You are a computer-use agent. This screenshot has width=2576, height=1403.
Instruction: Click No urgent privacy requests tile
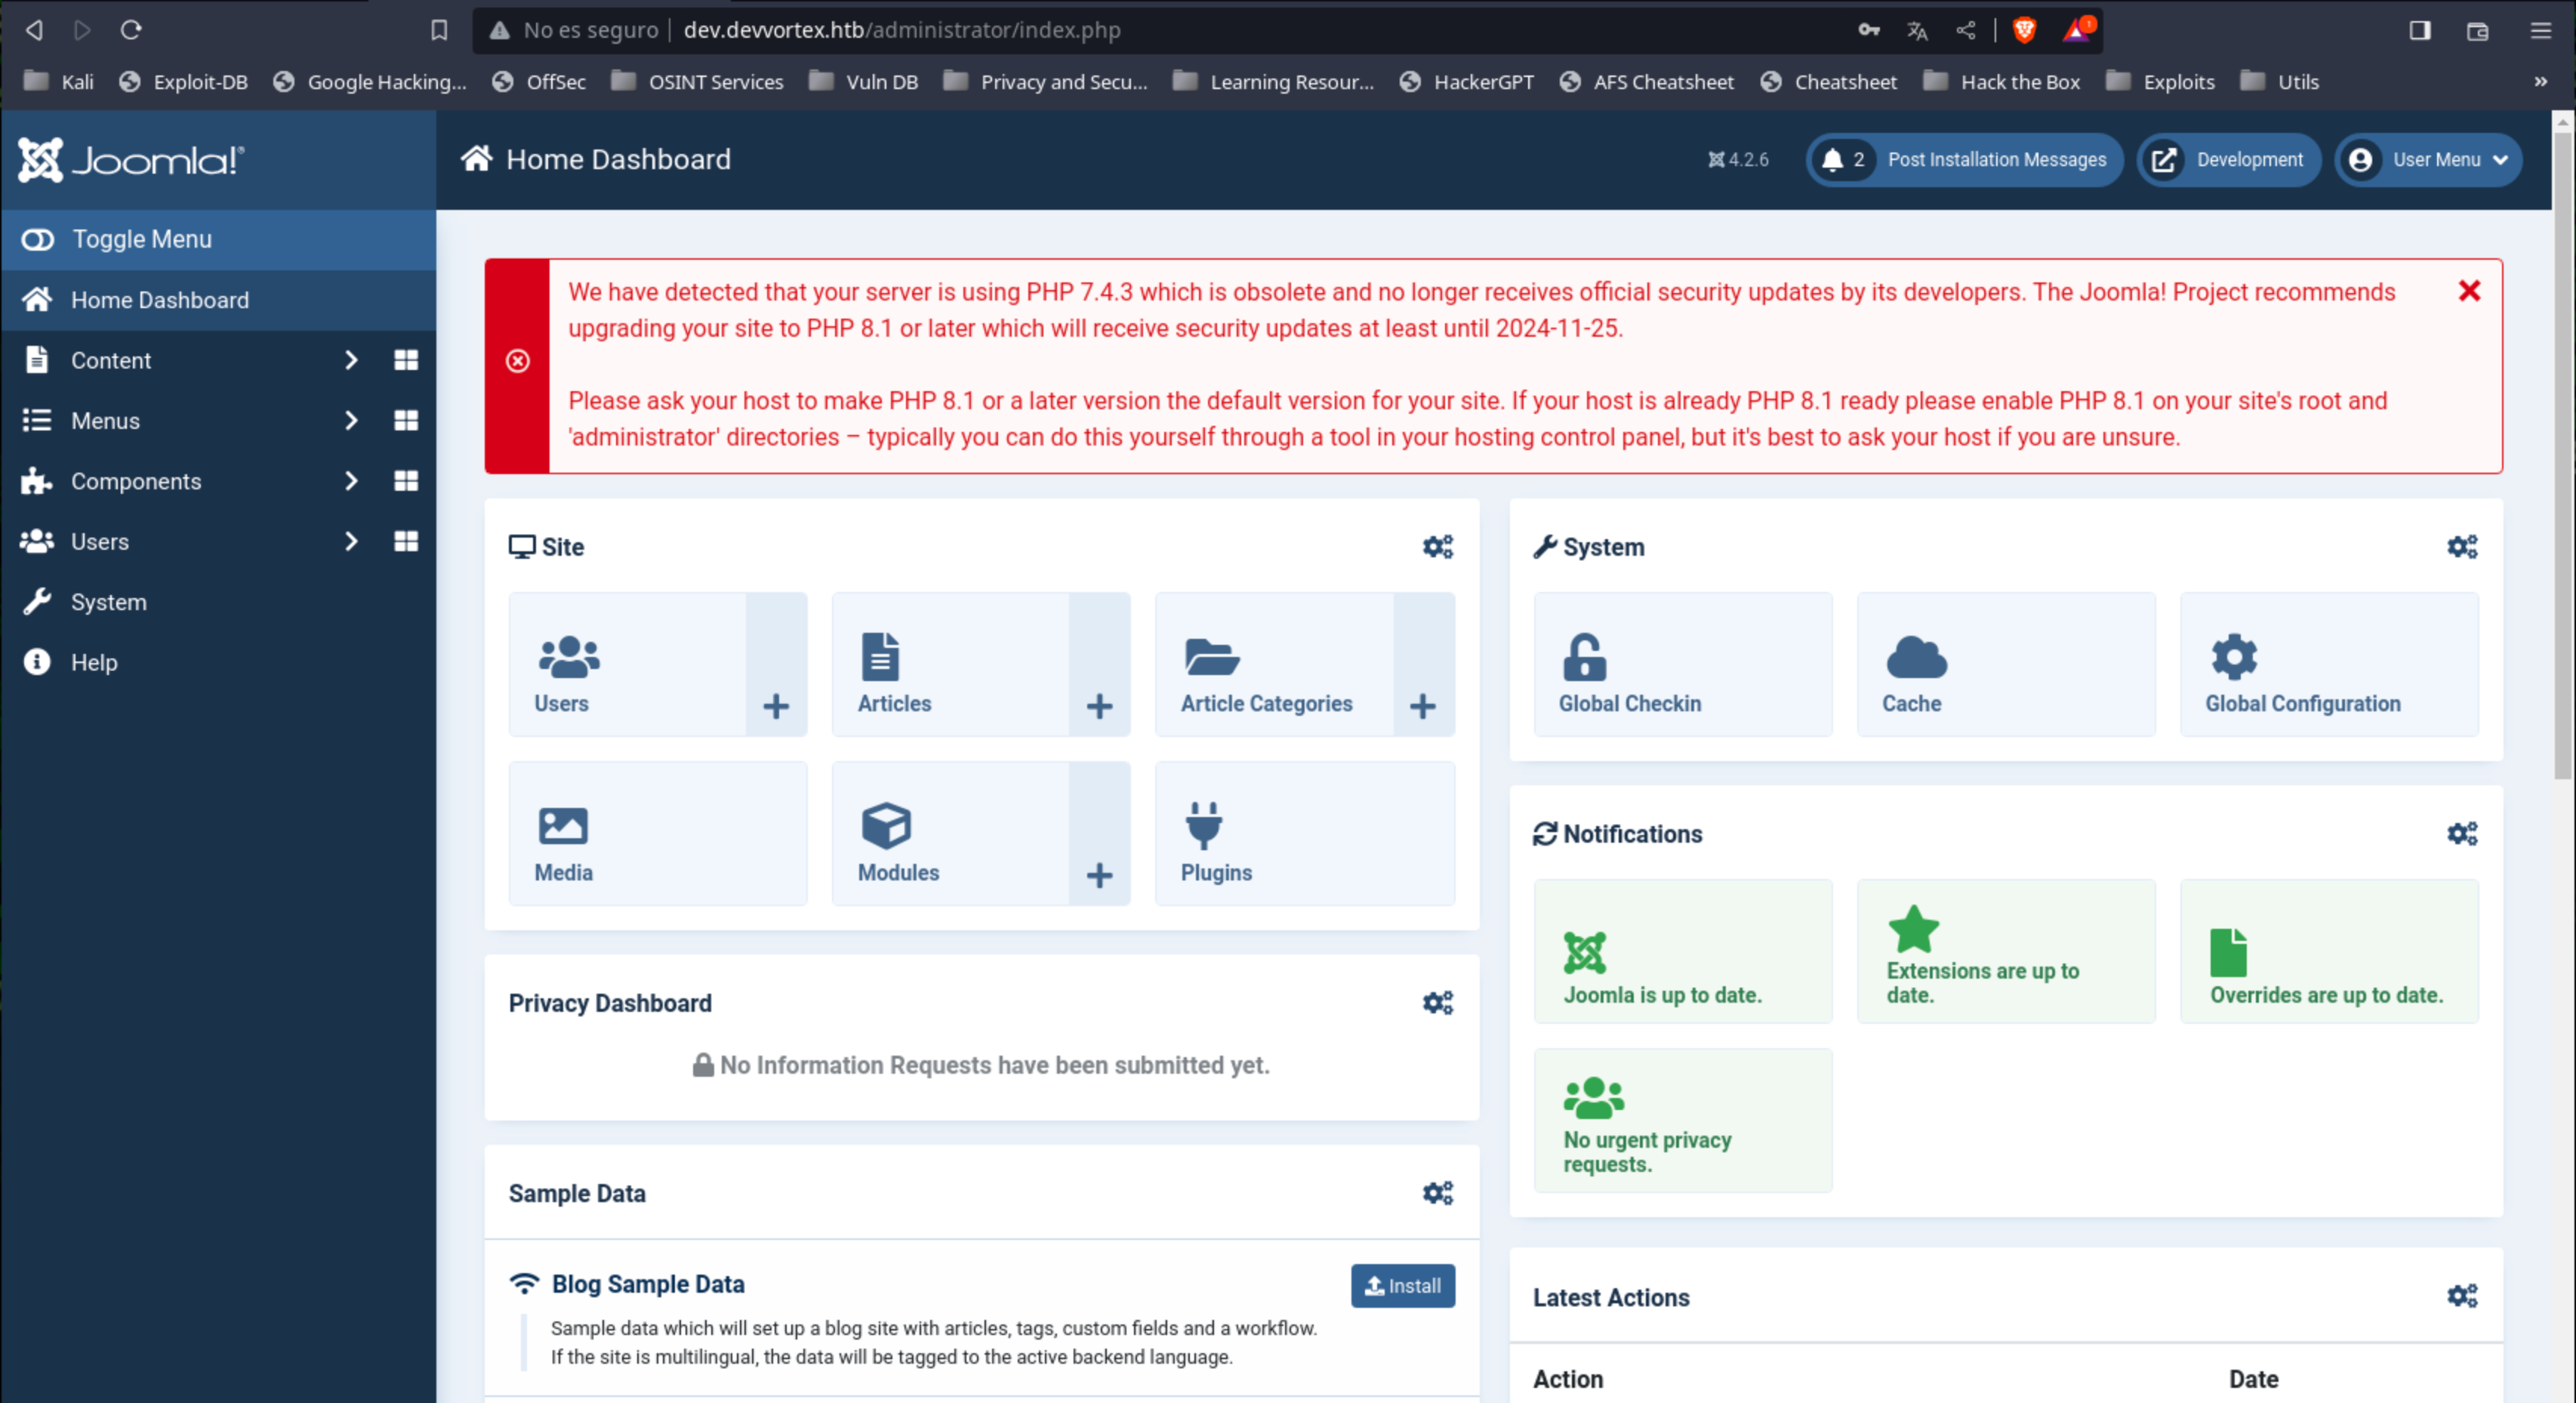(1683, 1121)
